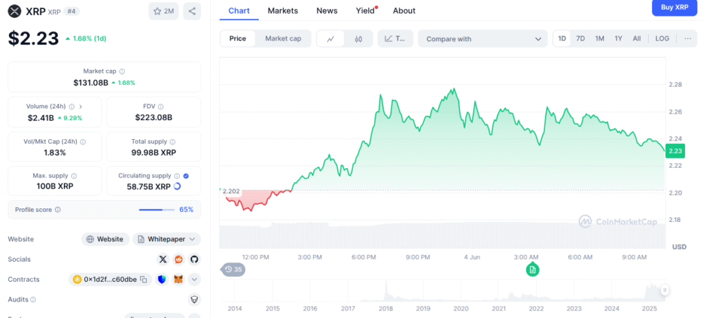Click the circulating supply progress ring icon
703x318 pixels.
pos(176,186)
